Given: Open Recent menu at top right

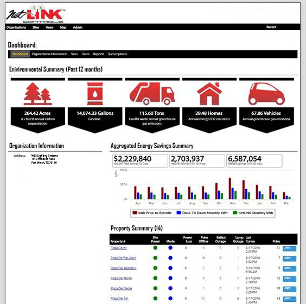Looking at the screenshot, I should (x=271, y=27).
